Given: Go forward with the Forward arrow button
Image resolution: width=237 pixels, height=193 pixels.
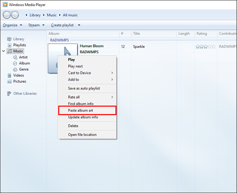Looking at the screenshot, I should pos(15,15).
